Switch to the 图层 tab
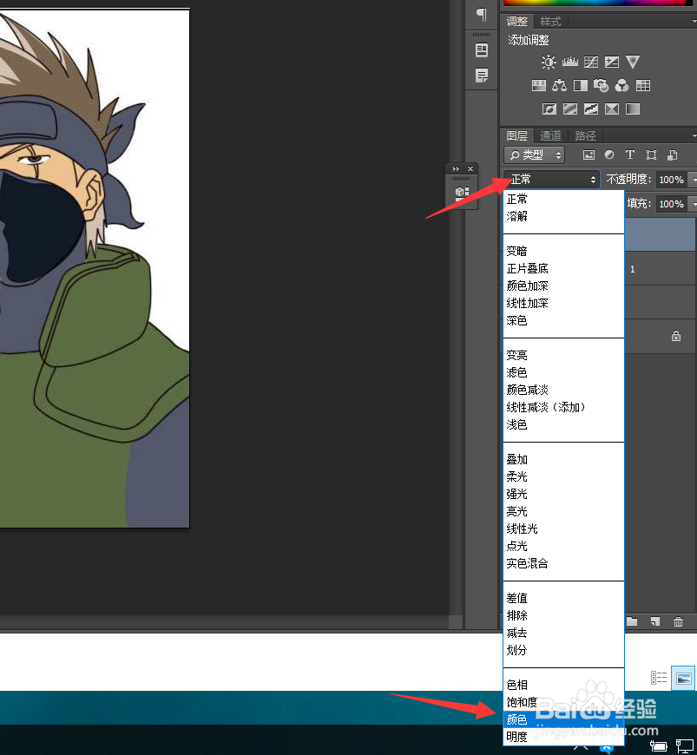697x755 pixels. click(x=516, y=135)
